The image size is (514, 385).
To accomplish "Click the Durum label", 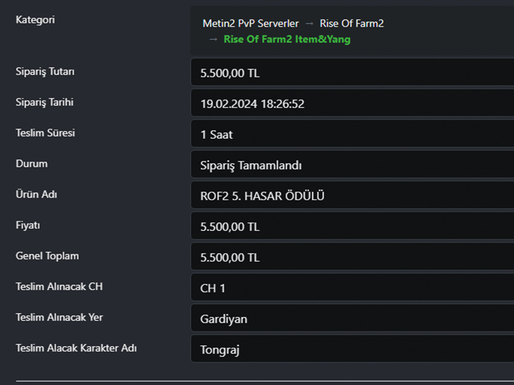I will (31, 164).
